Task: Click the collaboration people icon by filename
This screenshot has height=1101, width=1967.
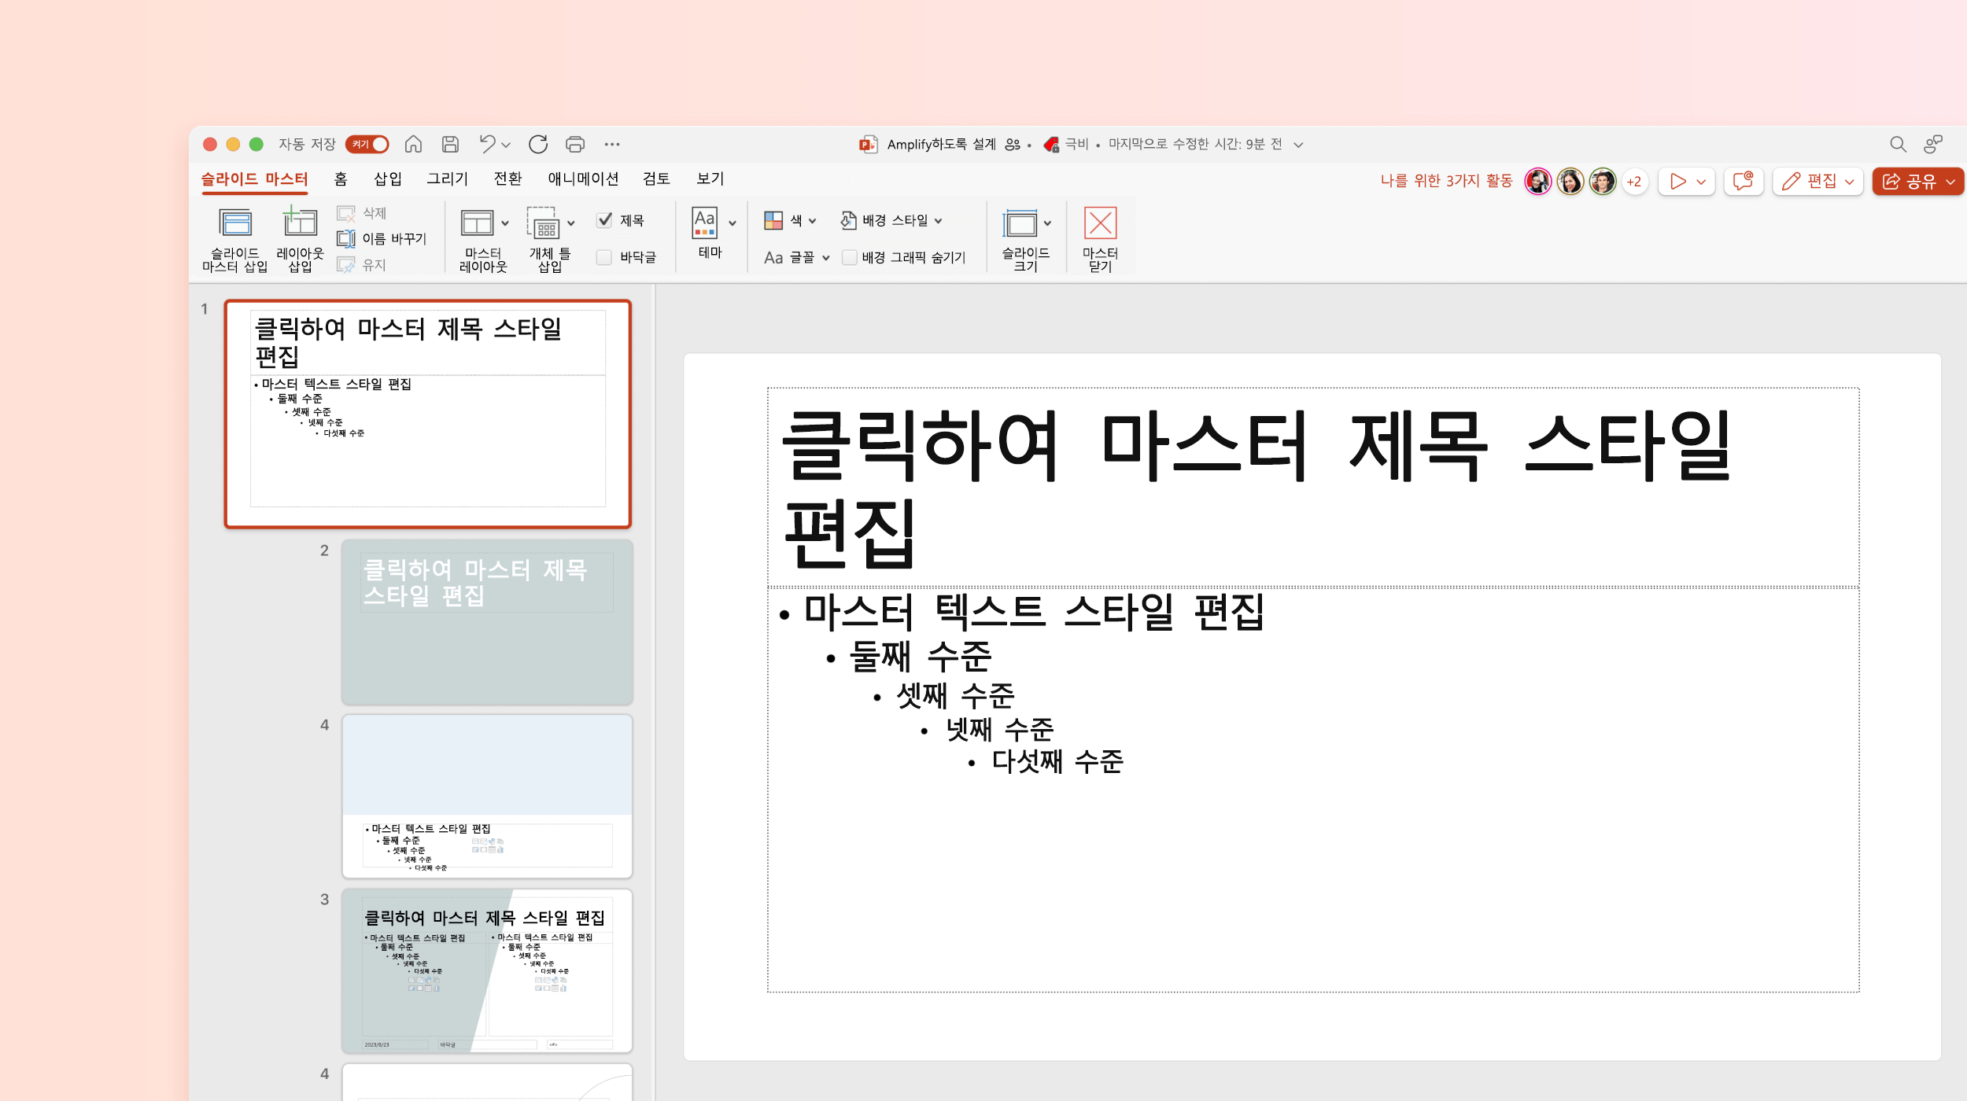Action: (1013, 144)
